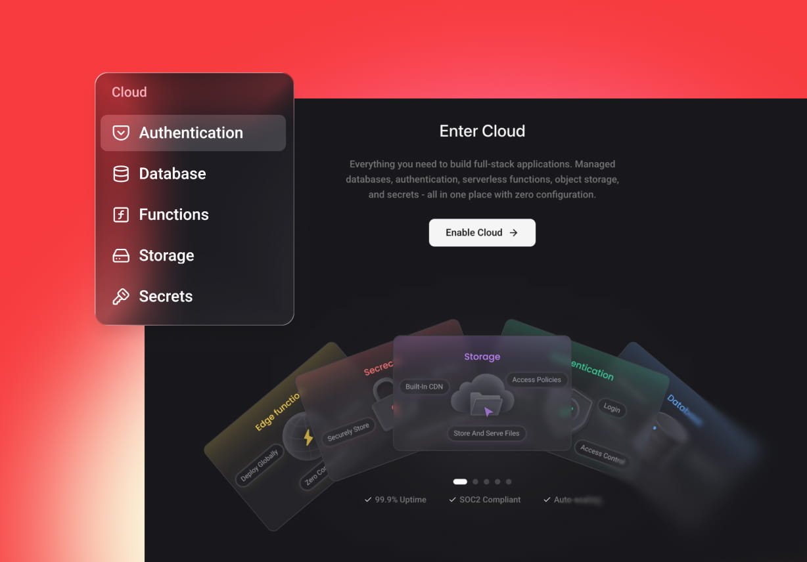This screenshot has width=807, height=562.
Task: Select the last carousel dot
Action: (509, 482)
